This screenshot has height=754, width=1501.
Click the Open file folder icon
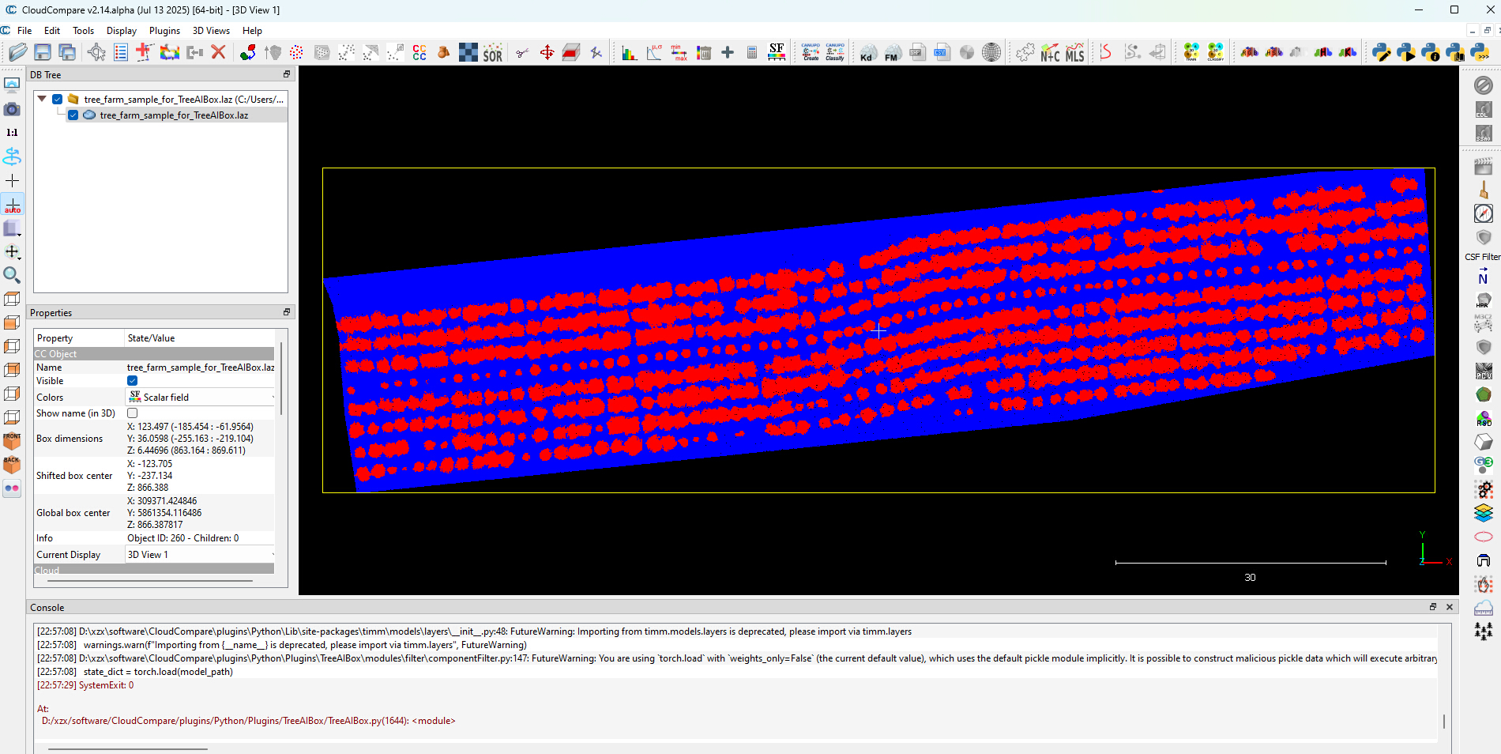coord(17,52)
